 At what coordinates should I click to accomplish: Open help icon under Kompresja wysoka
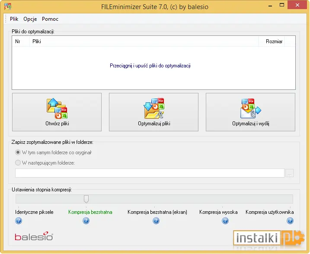(225, 221)
